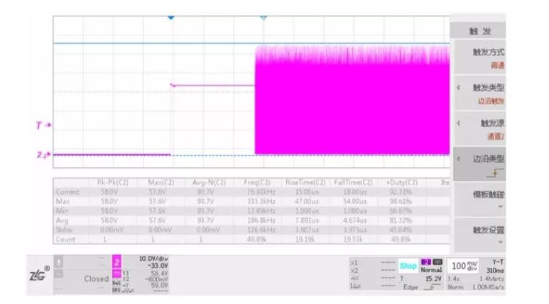Click the solid blue trigger position marker
Screen dimensions: 549x304
coord(170,17)
